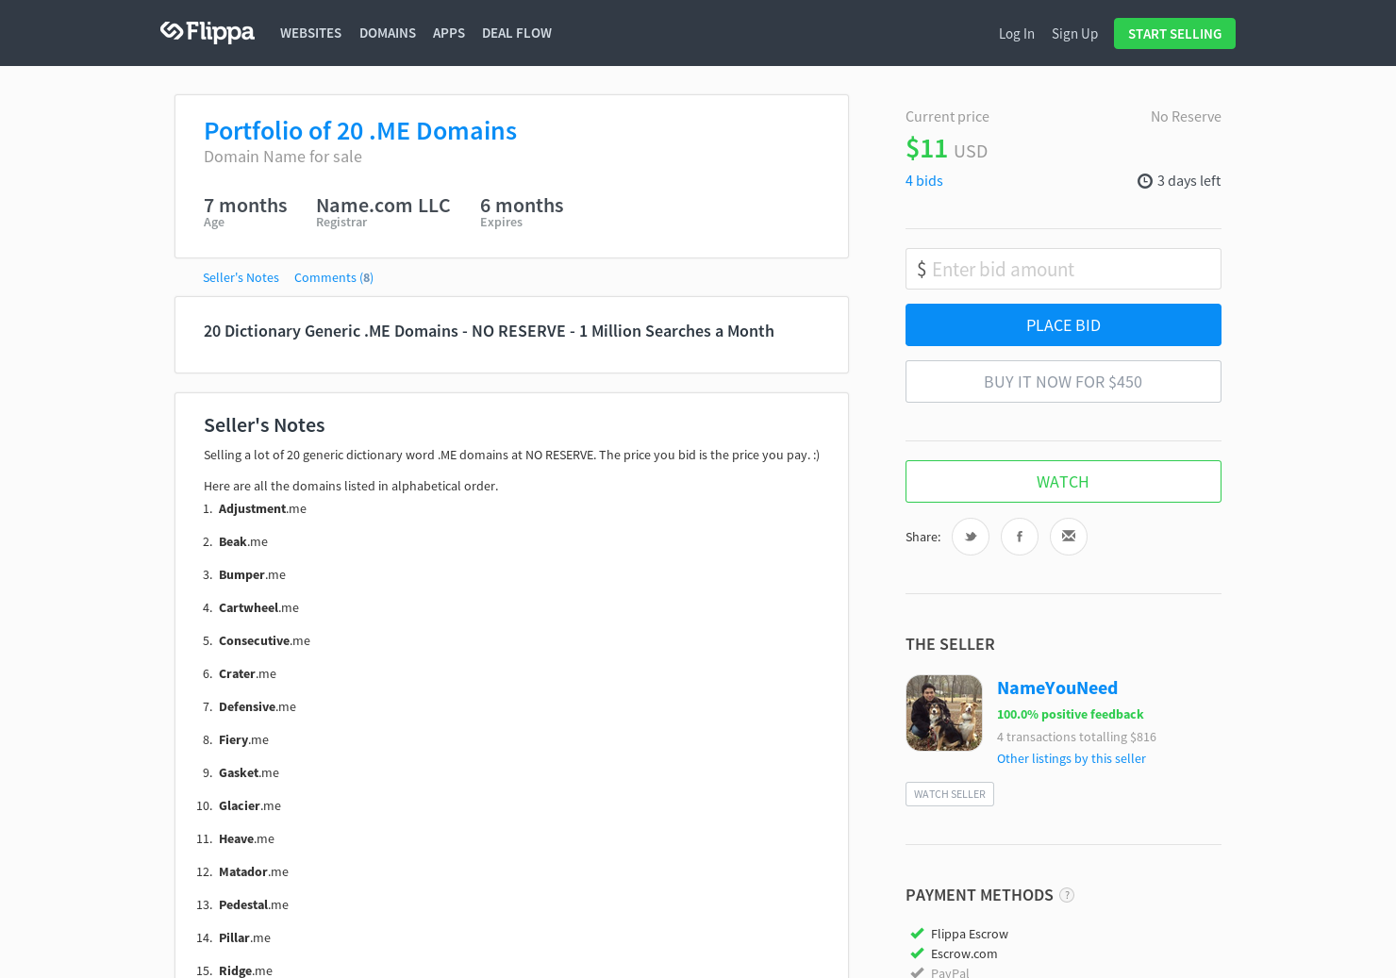Click the Watch button
The height and width of the screenshot is (978, 1396).
pyautogui.click(x=1063, y=481)
